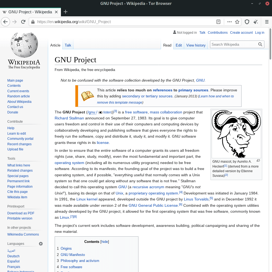Click the New Identity broom icon
Image resolution: width=272 pixels, height=272 pixels.
pos(256,22)
